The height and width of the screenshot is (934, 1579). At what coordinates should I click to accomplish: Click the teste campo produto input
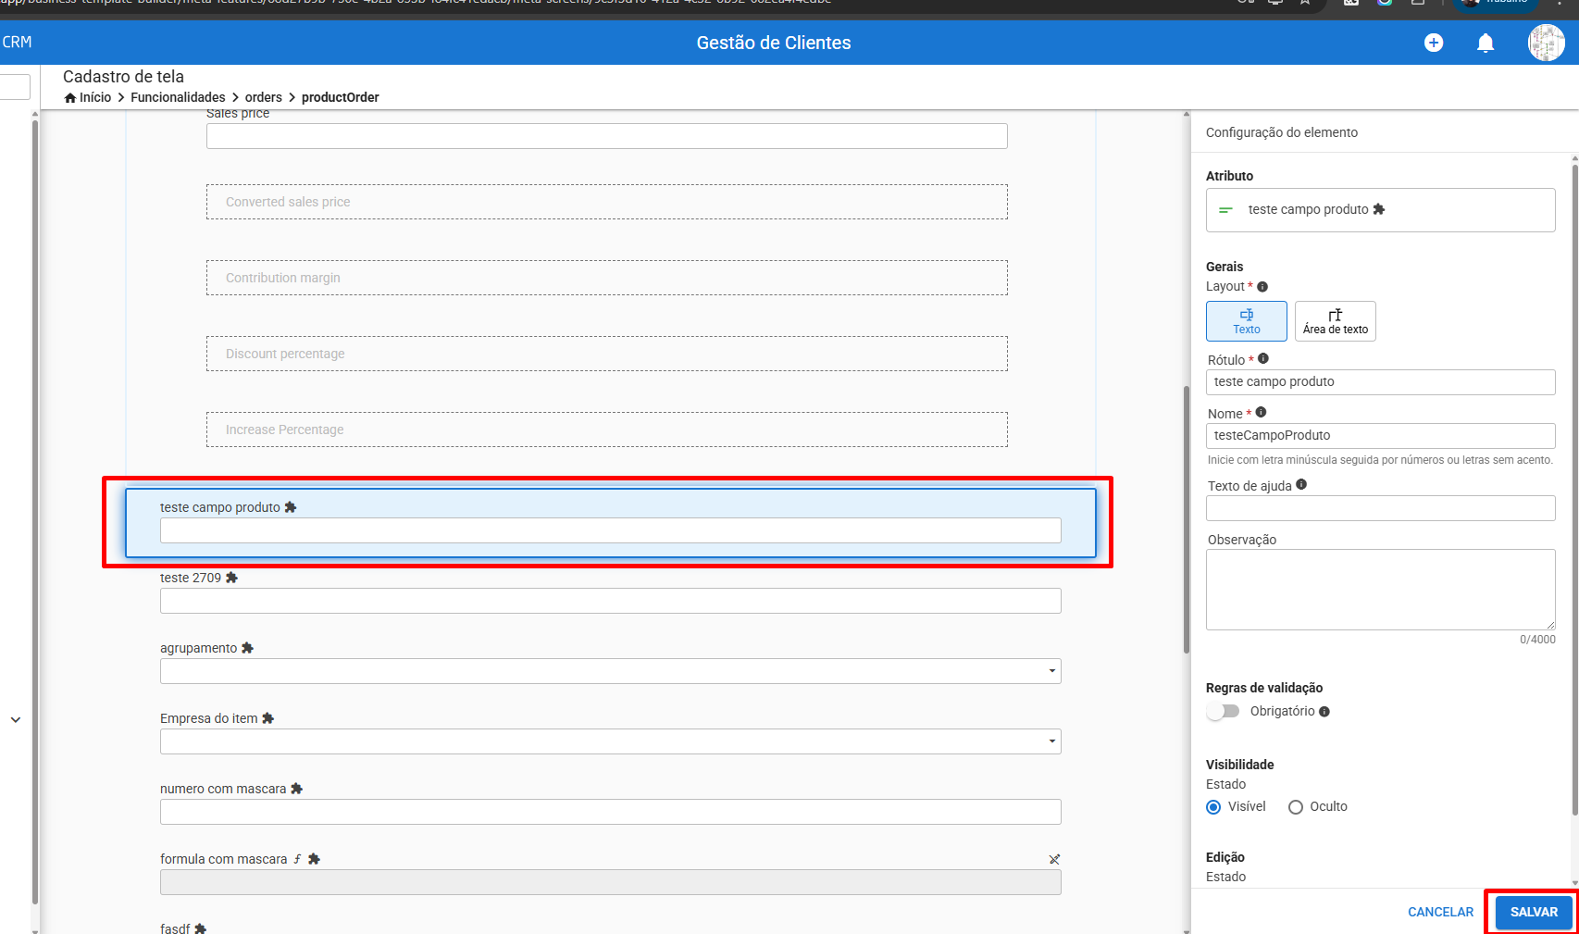click(611, 530)
